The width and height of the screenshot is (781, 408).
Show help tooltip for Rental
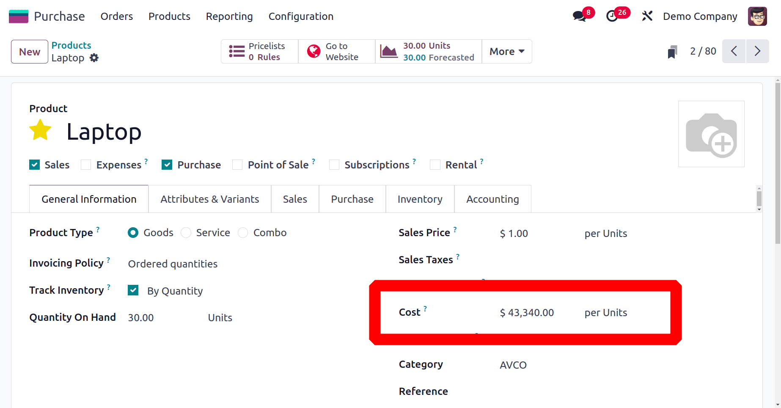(481, 161)
